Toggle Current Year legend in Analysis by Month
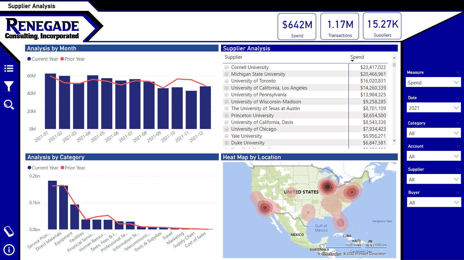 pos(42,59)
